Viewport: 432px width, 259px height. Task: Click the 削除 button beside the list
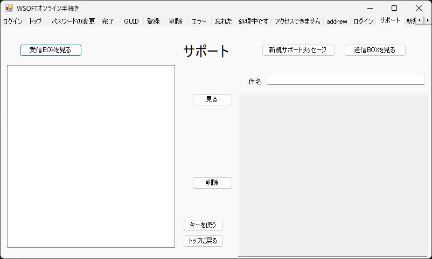212,183
